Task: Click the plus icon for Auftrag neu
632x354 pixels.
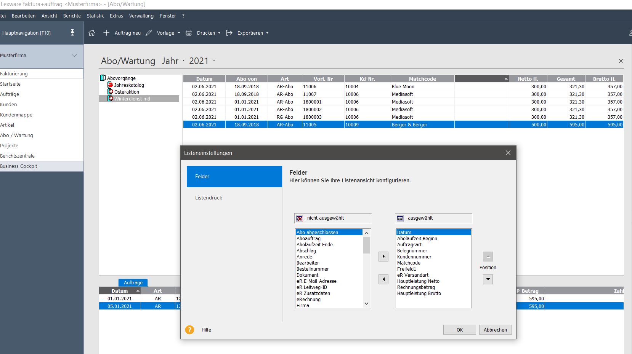Action: pyautogui.click(x=106, y=33)
